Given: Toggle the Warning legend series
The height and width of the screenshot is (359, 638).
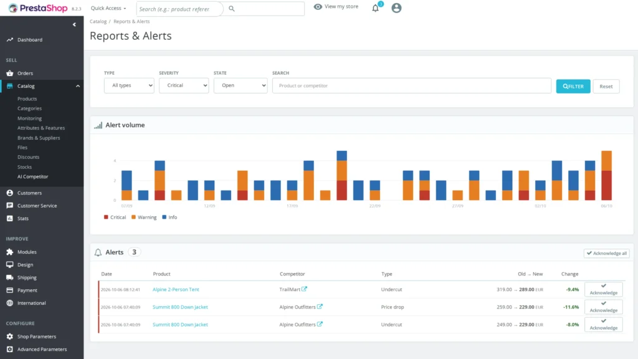Looking at the screenshot, I should (x=144, y=218).
